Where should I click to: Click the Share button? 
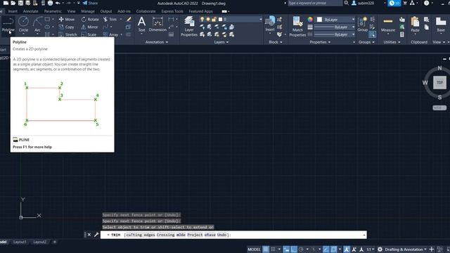pyautogui.click(x=90, y=3)
